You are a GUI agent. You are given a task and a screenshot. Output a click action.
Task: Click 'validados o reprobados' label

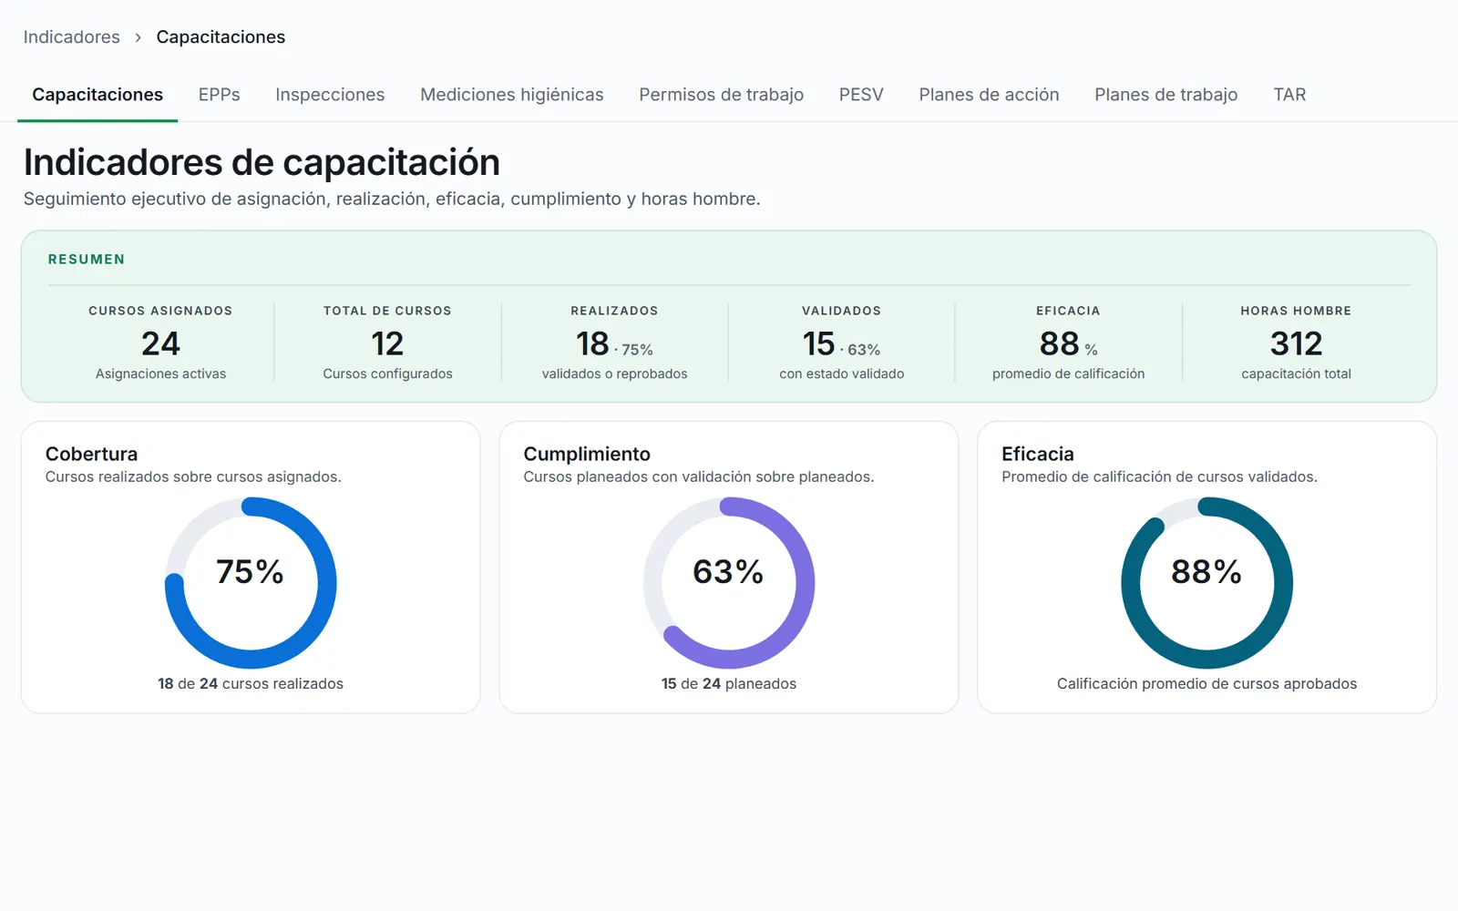(615, 374)
